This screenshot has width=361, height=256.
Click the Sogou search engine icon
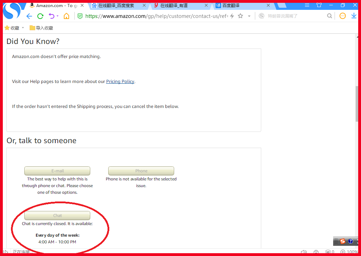(x=261, y=16)
